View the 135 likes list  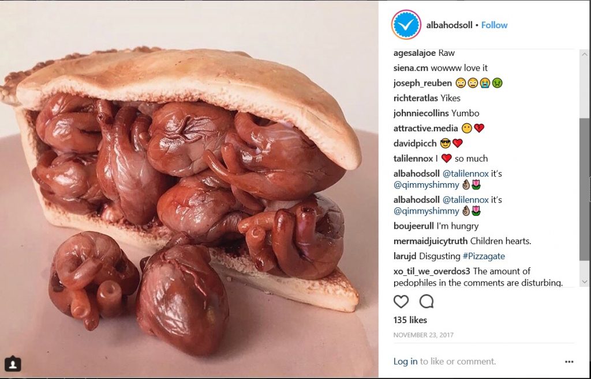tap(410, 320)
